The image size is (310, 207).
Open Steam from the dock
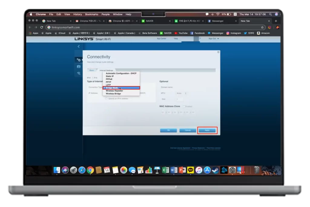point(216,170)
